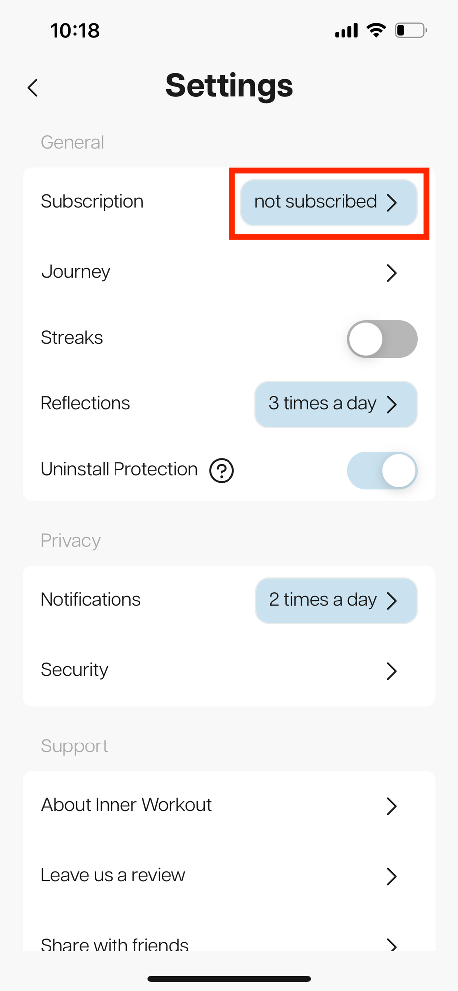Turn off Uninstall Protection switch
Image resolution: width=458 pixels, height=991 pixels.
click(x=382, y=470)
